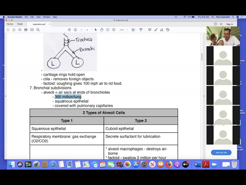Open the sign document pen tool
Image resolution: width=246 pixels, height=185 pixels.
click(x=162, y=30)
